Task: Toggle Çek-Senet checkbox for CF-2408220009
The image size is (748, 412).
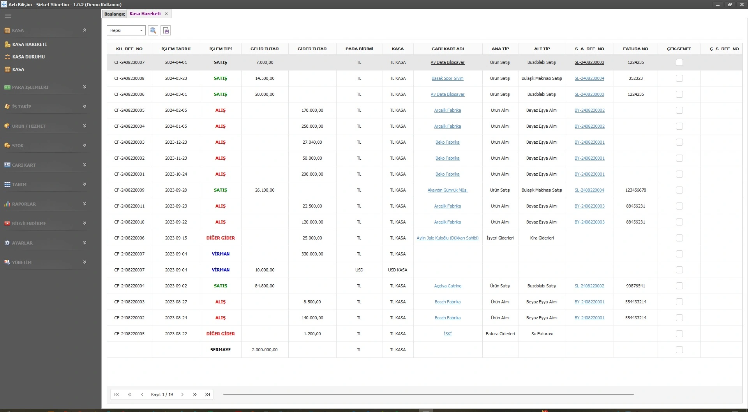Action: [679, 190]
